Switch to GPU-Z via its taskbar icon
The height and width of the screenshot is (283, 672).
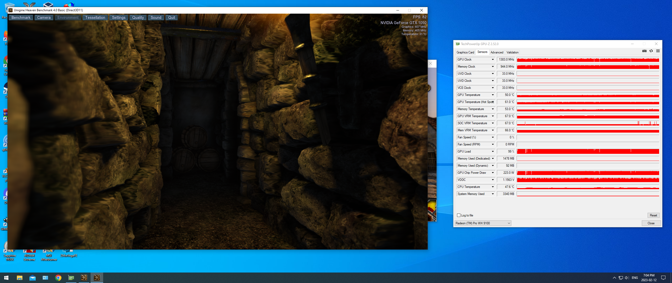[71, 278]
